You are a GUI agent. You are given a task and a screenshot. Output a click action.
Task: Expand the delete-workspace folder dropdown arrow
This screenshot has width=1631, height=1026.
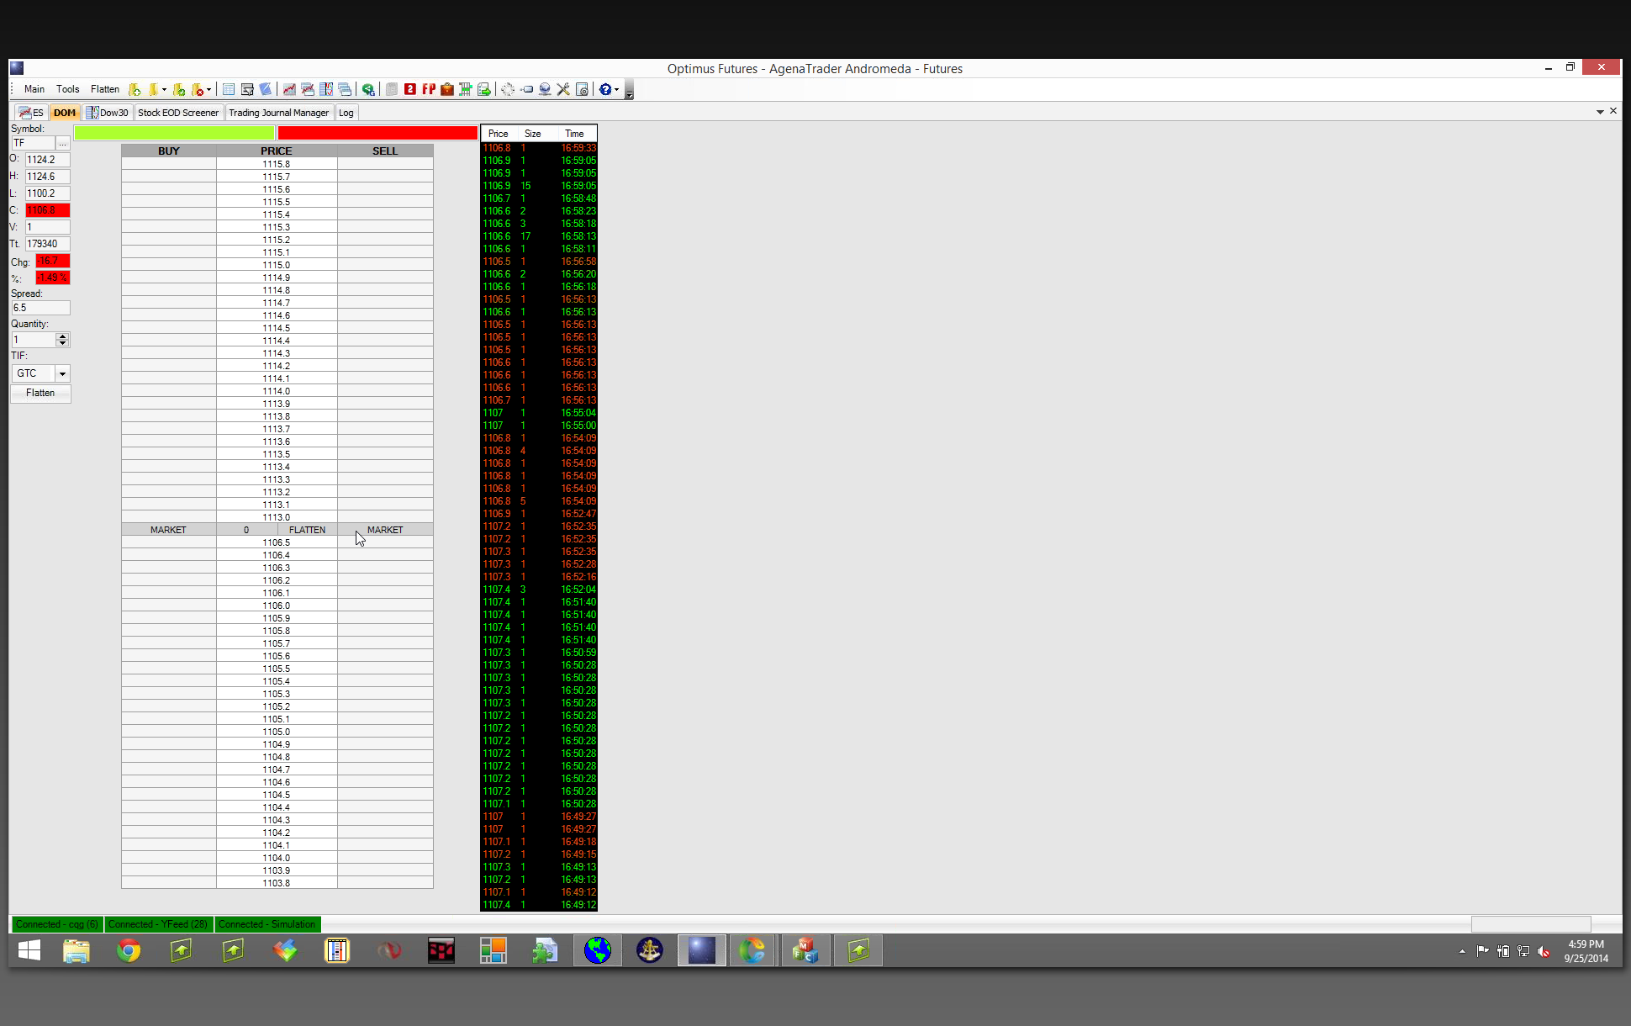tap(208, 89)
